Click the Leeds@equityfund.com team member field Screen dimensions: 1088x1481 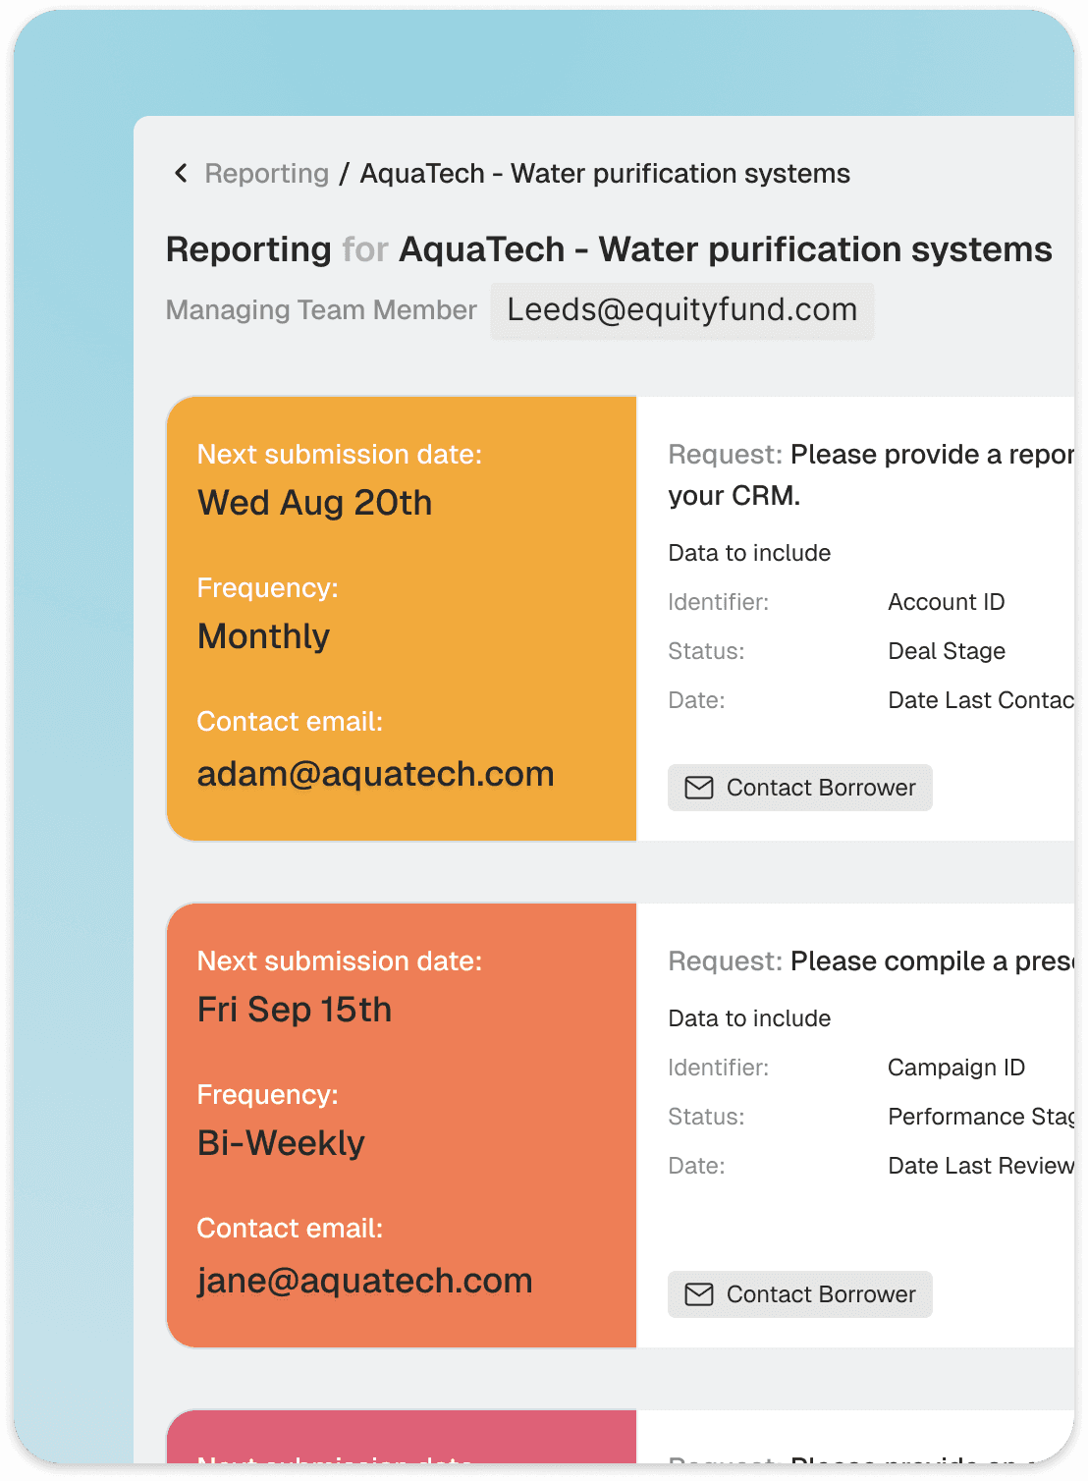pyautogui.click(x=681, y=310)
